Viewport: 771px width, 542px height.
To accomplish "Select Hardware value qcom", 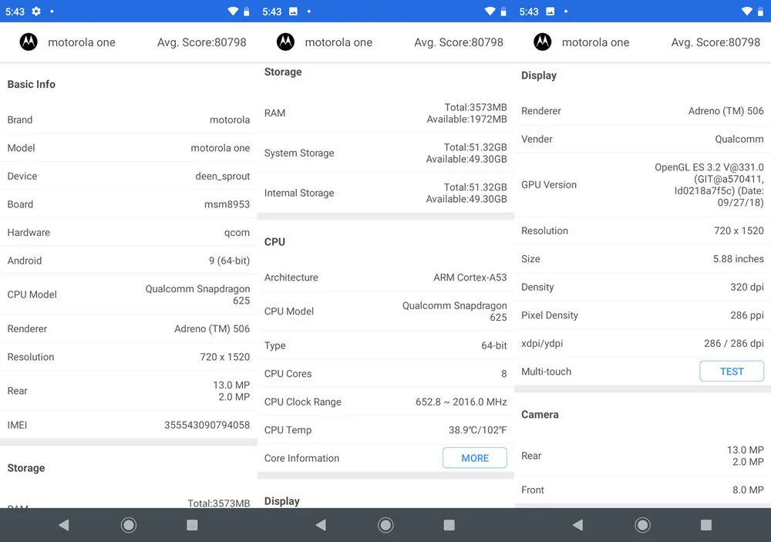I will [237, 233].
